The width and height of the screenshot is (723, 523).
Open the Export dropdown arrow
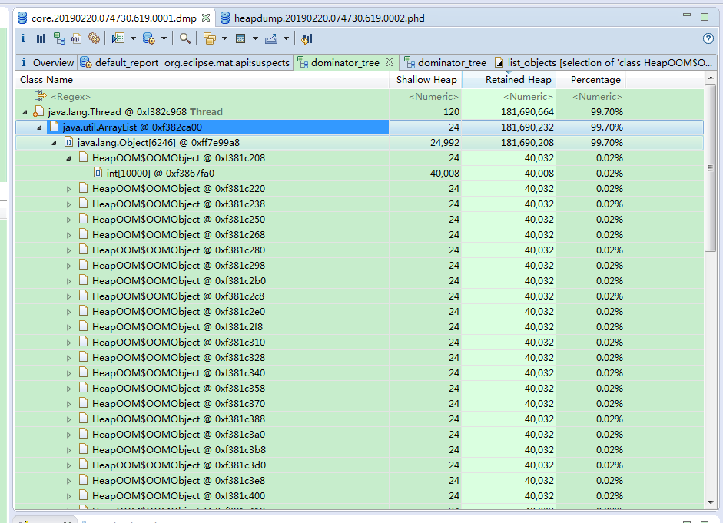[x=286, y=38]
